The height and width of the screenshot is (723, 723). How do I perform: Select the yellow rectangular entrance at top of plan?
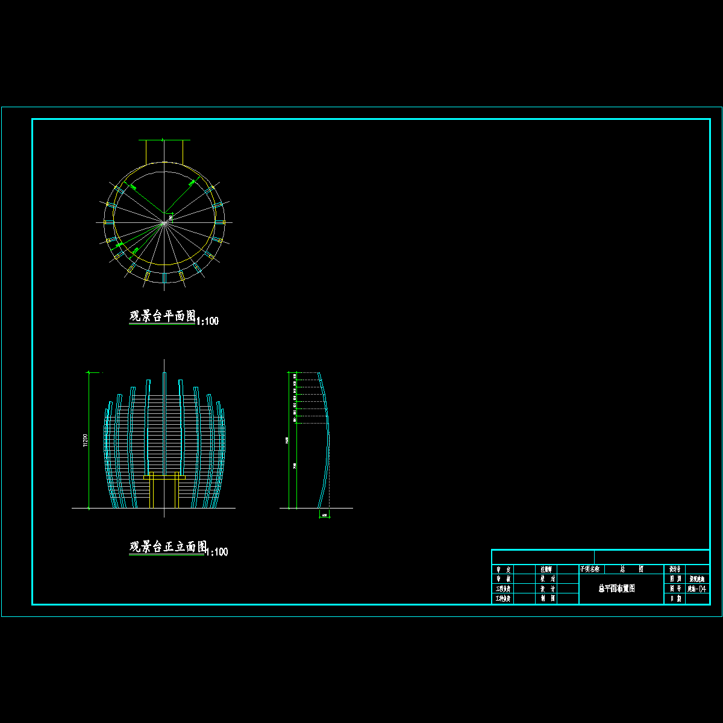164,151
